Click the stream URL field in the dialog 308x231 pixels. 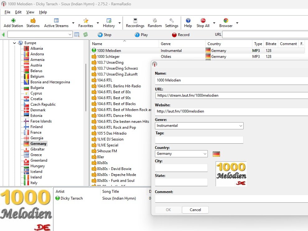(x=231, y=95)
